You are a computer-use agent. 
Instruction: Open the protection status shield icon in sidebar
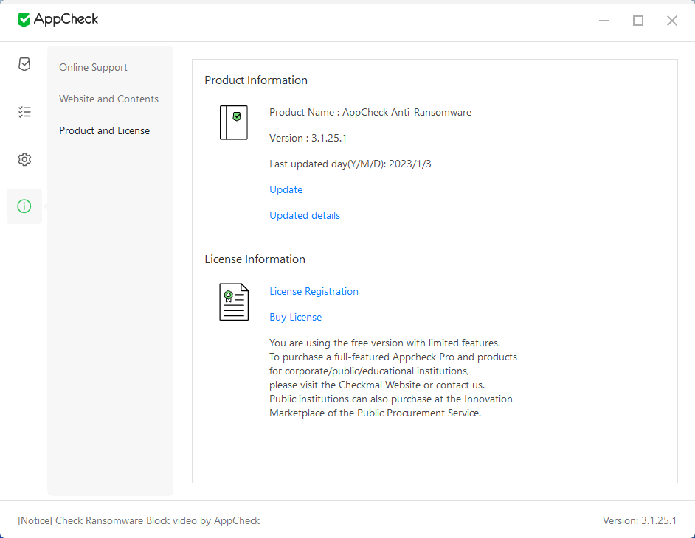click(24, 64)
